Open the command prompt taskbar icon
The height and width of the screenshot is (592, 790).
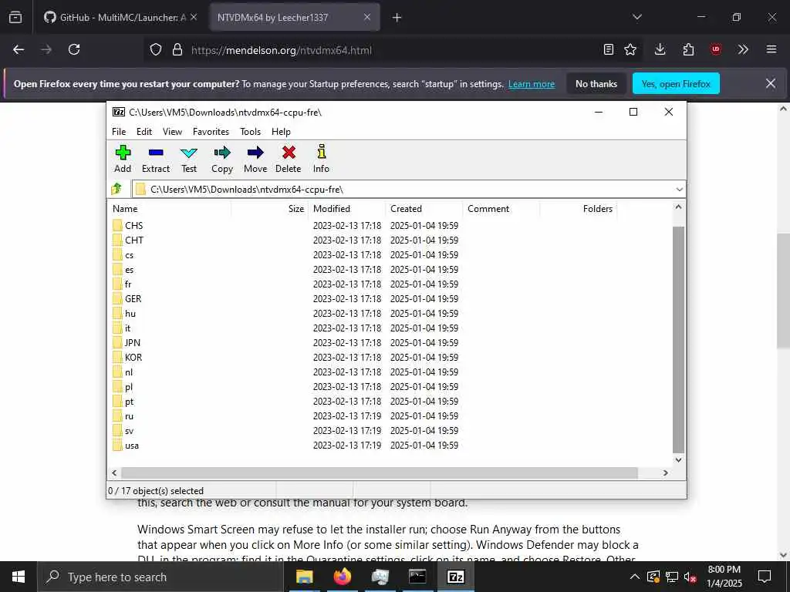tap(417, 577)
